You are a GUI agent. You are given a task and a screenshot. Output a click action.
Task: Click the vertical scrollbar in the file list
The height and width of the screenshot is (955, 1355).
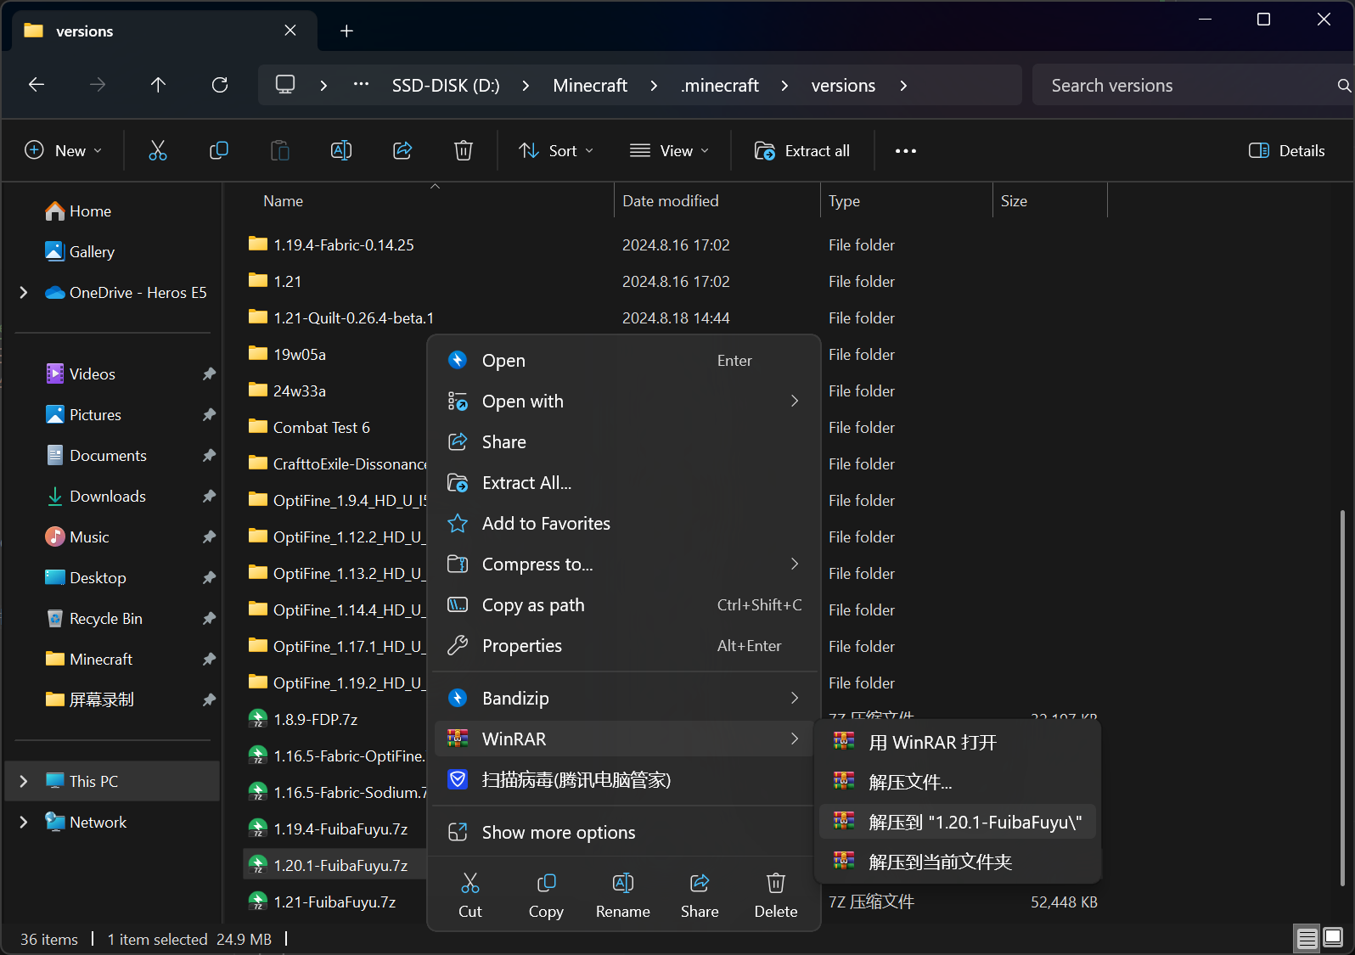pos(1341,696)
